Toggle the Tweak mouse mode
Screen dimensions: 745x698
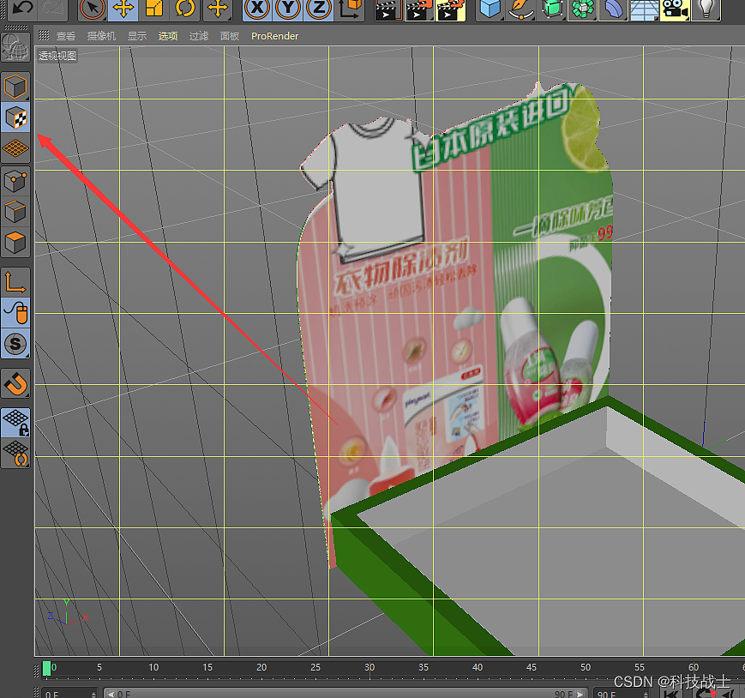(15, 313)
